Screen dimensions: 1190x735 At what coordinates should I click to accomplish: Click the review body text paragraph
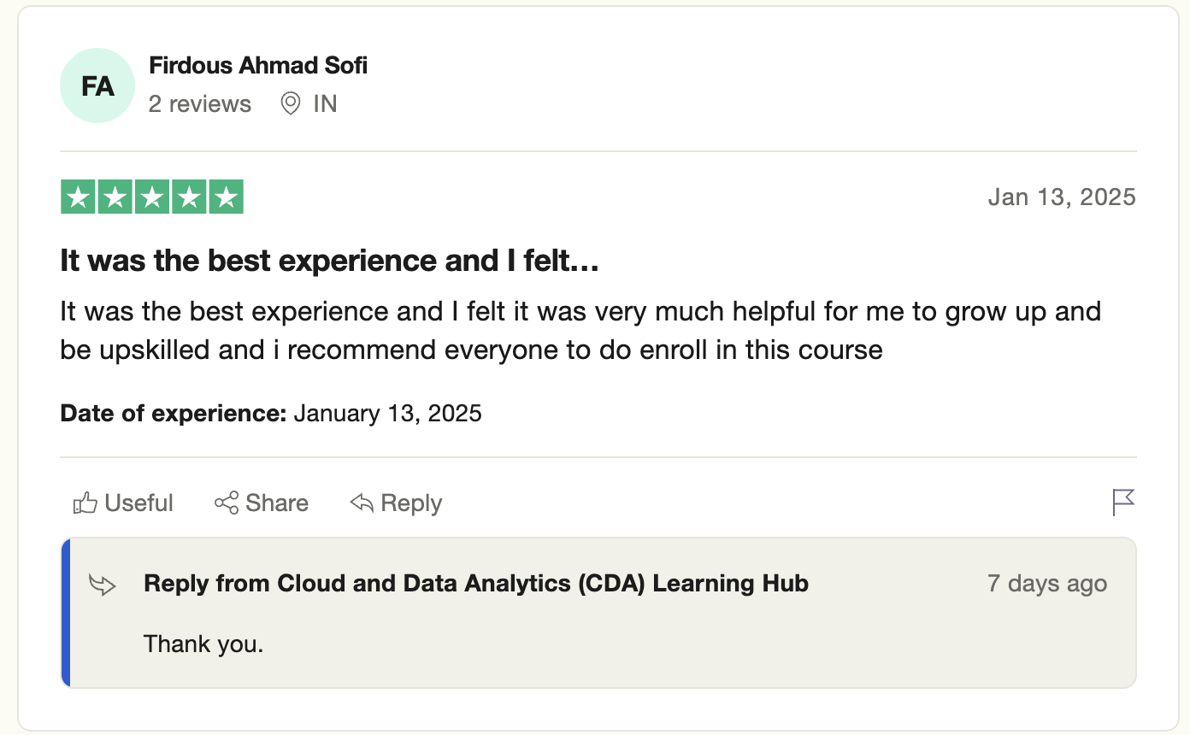click(580, 330)
